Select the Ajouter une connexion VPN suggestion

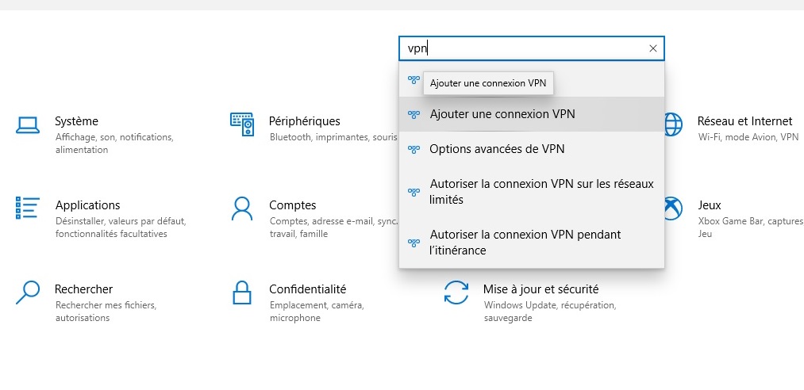tap(502, 114)
